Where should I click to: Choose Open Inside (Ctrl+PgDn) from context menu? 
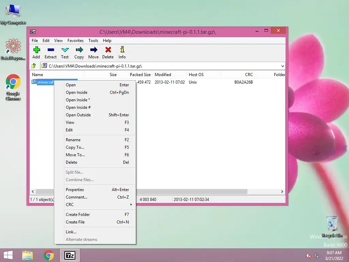(100, 92)
